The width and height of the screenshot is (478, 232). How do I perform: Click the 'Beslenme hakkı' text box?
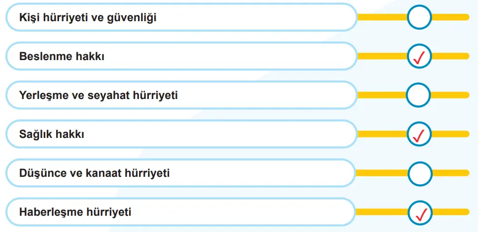[180, 56]
